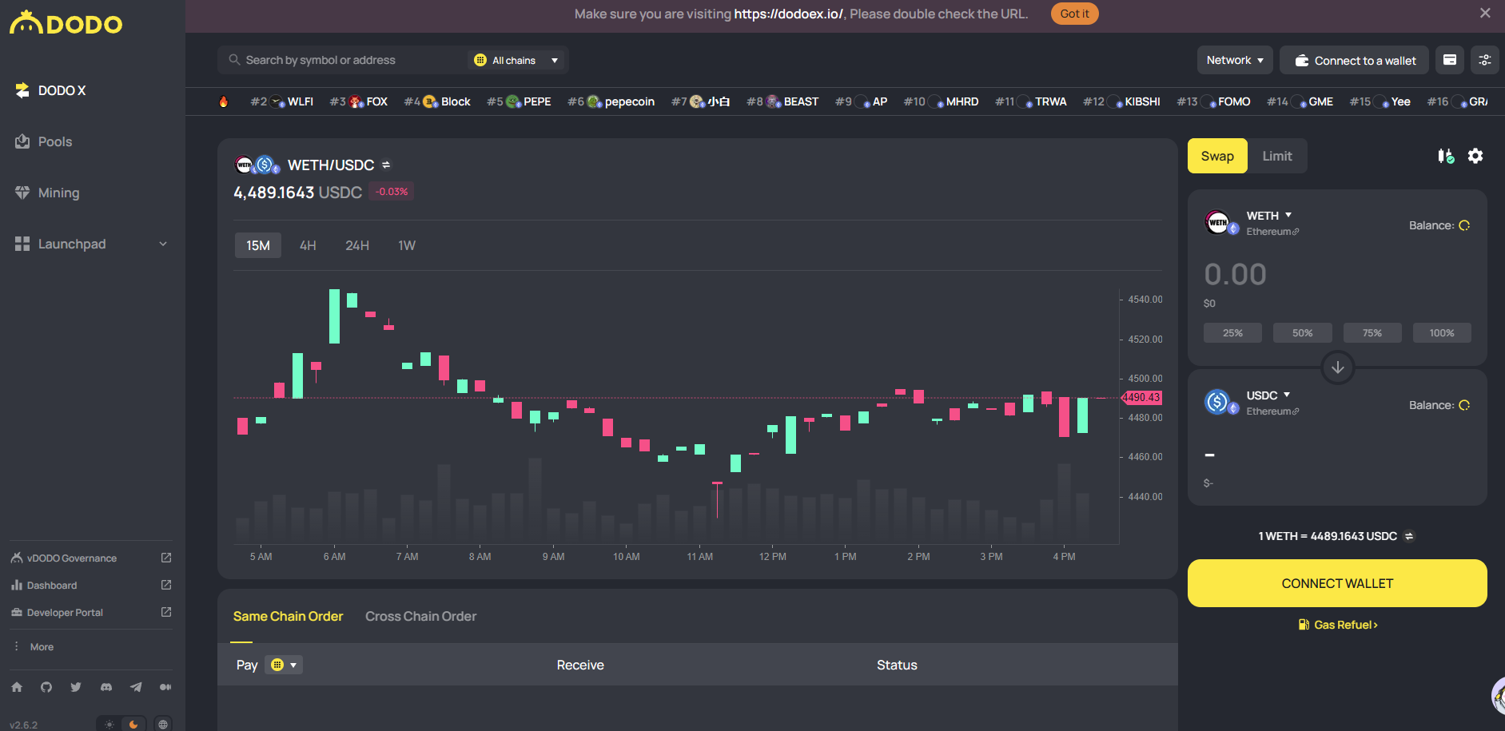Open the All chains dropdown
1505x731 pixels.
[516, 60]
